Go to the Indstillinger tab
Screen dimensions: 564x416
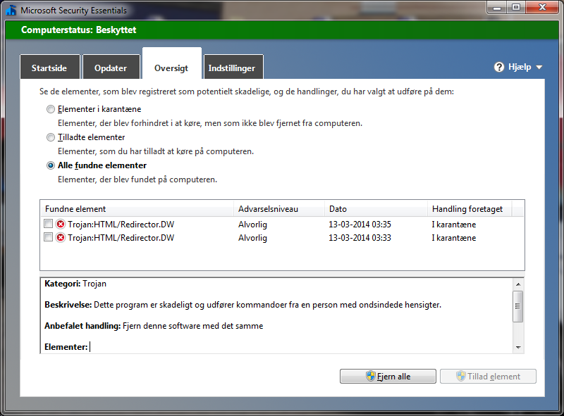(x=233, y=68)
